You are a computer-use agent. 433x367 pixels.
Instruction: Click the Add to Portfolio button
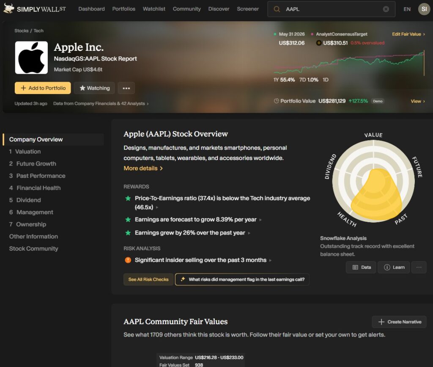(43, 88)
